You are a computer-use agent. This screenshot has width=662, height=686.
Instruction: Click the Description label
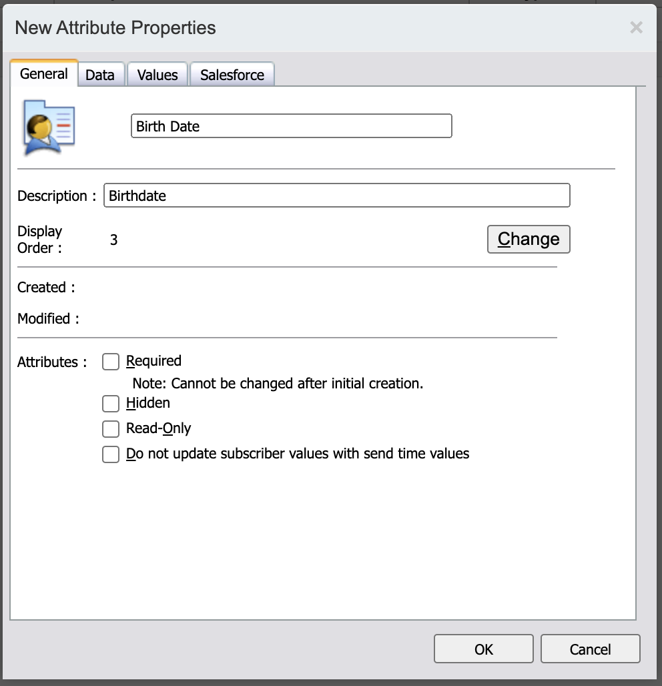pyautogui.click(x=57, y=196)
